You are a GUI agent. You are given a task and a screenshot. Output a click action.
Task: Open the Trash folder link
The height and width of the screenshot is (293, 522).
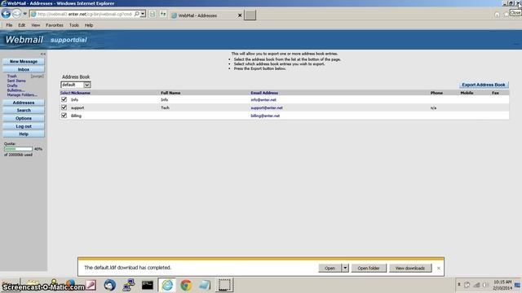12,76
